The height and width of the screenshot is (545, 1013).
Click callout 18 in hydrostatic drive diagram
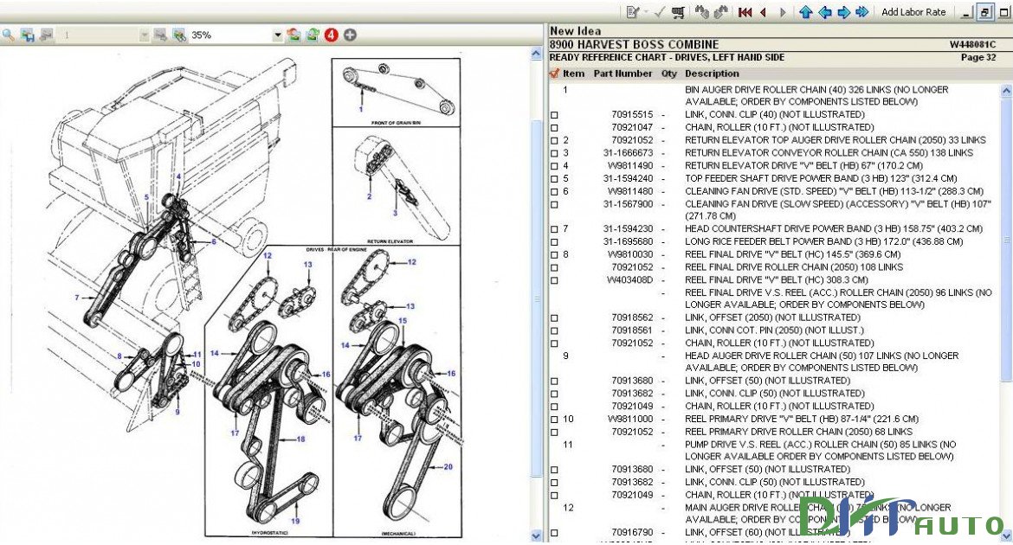click(x=300, y=439)
